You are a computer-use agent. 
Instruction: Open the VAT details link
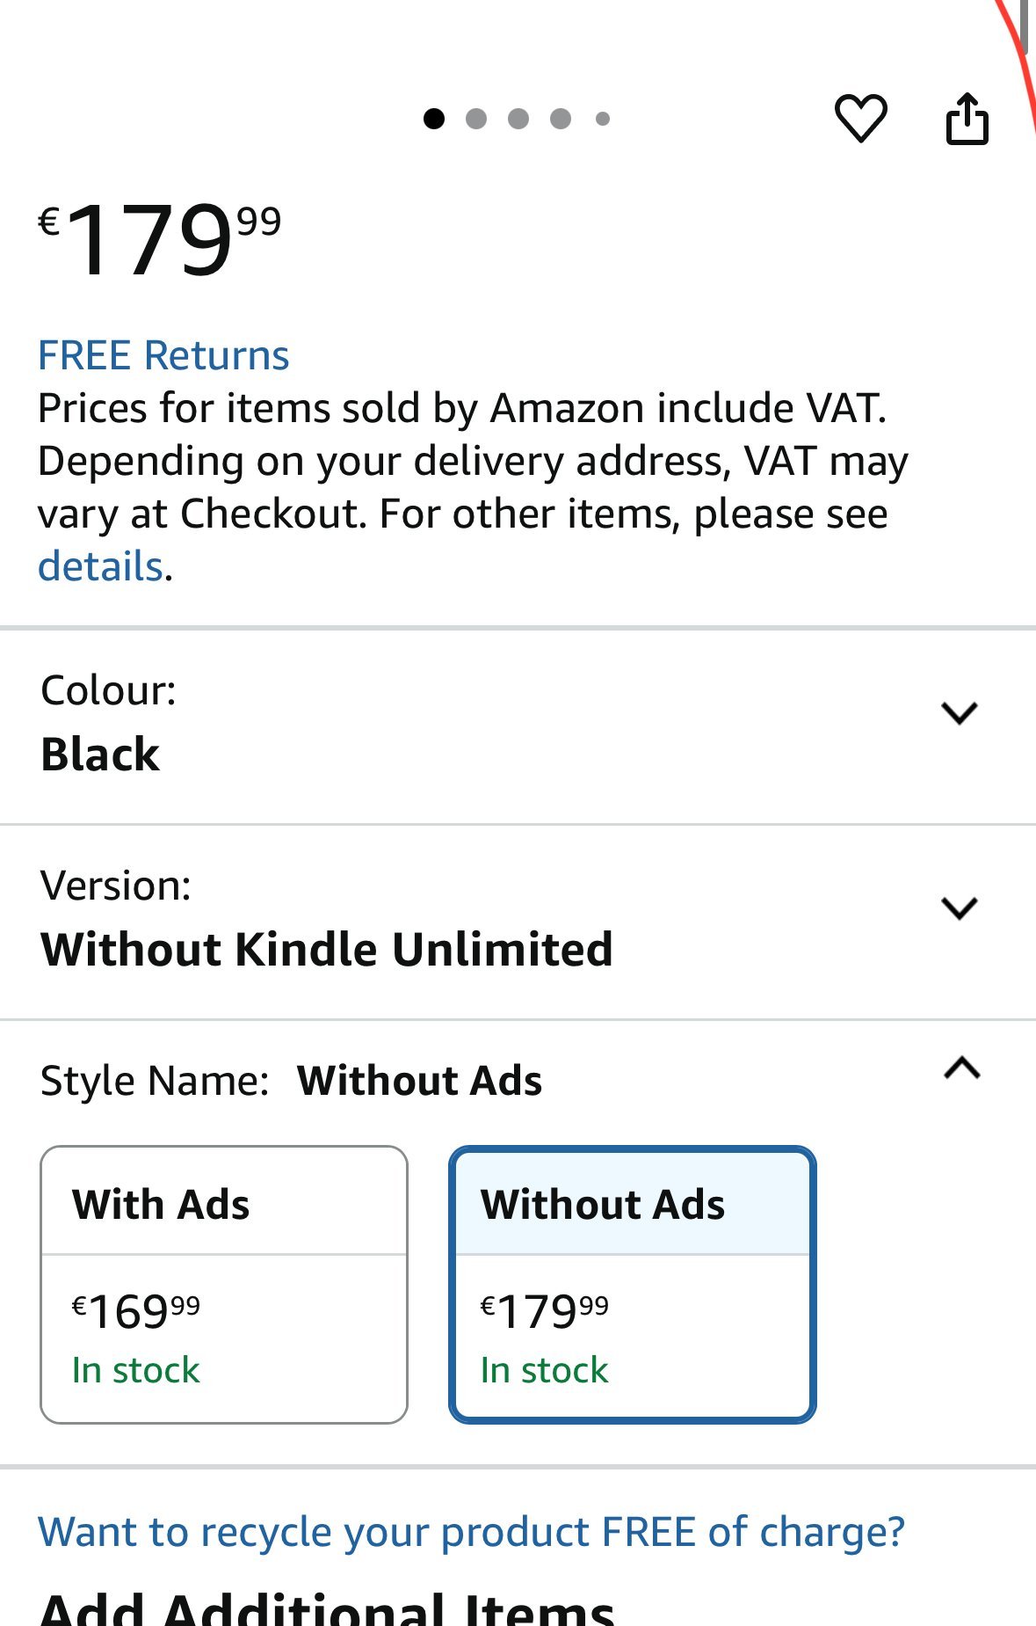(x=101, y=566)
